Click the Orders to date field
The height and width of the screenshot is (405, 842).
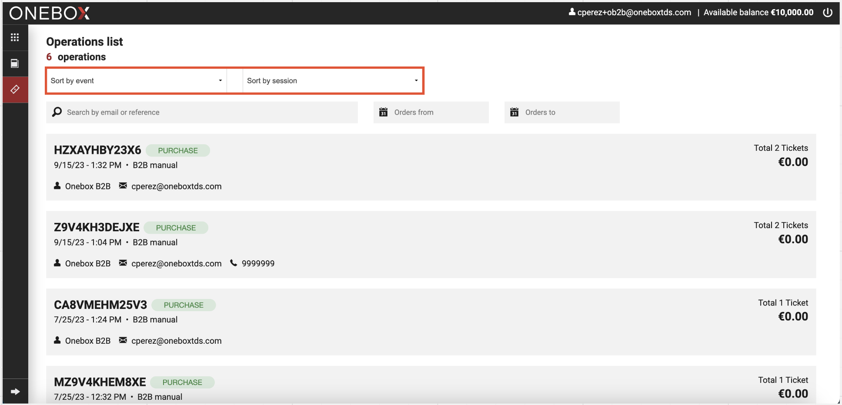562,113
